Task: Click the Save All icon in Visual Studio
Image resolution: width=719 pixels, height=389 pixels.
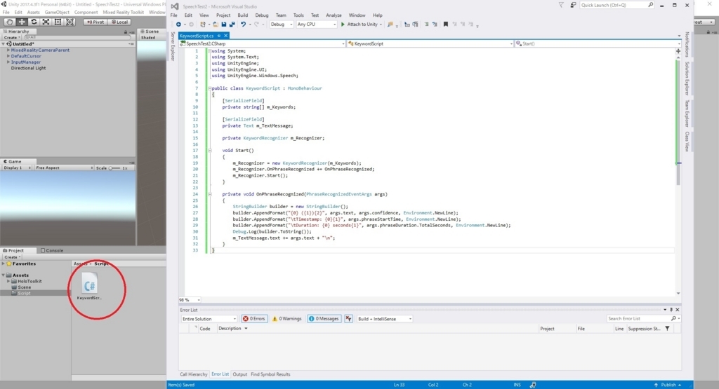Action: coord(232,25)
